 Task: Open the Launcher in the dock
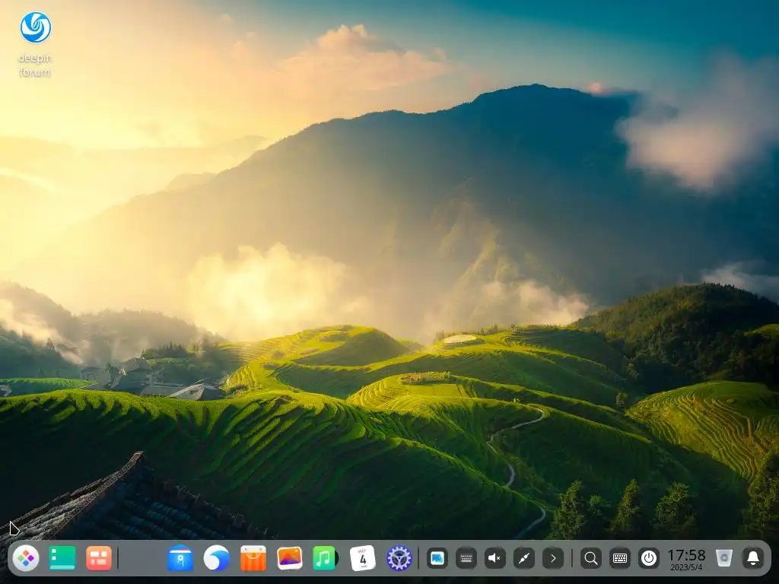(26, 558)
